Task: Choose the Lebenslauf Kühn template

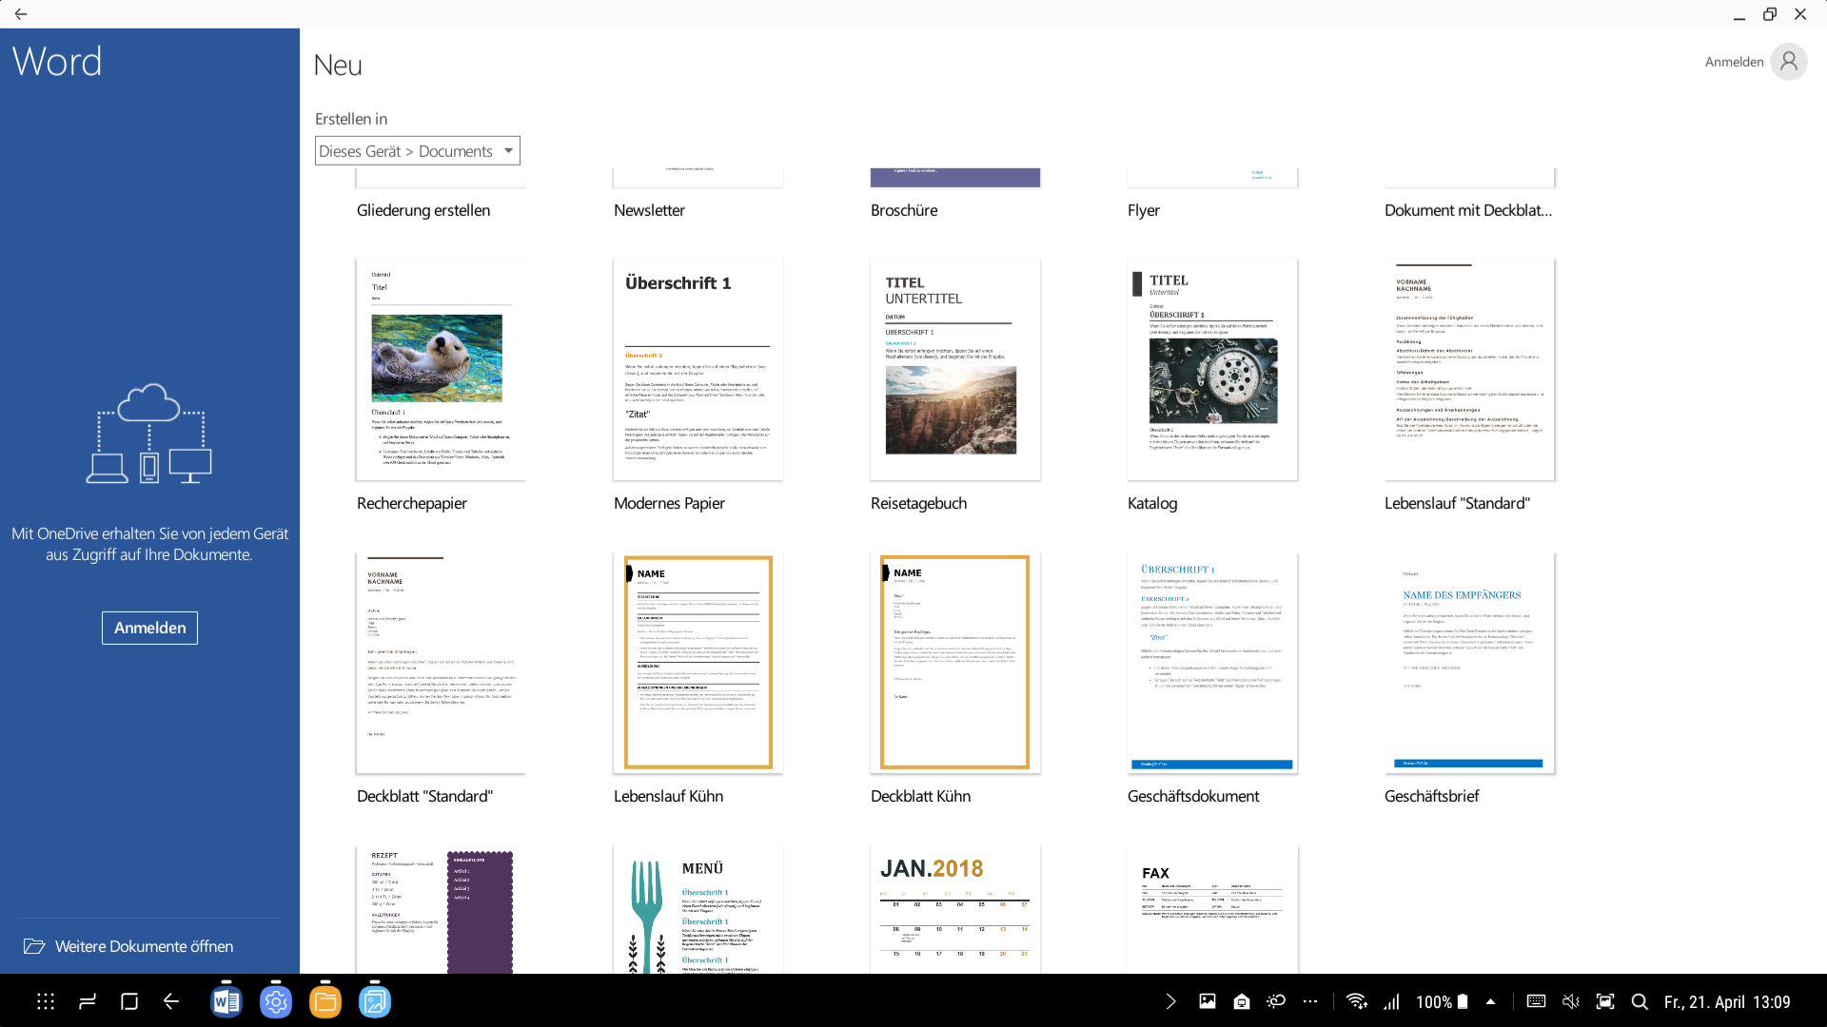Action: tap(697, 662)
